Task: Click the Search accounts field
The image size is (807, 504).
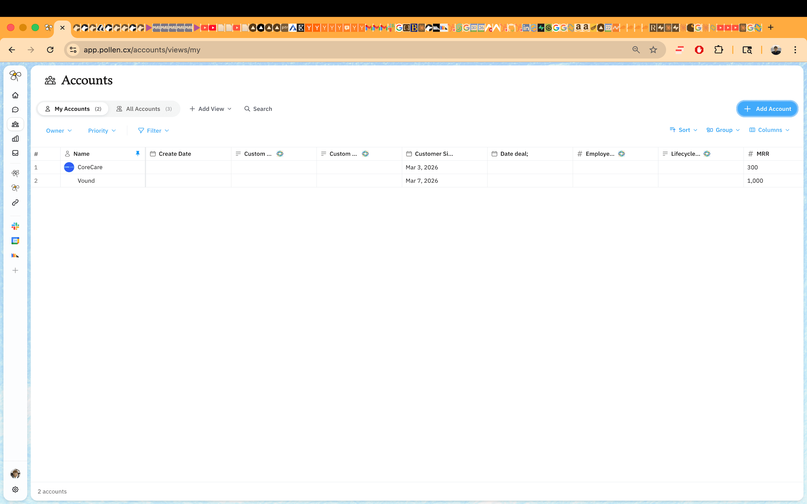Action: point(258,109)
